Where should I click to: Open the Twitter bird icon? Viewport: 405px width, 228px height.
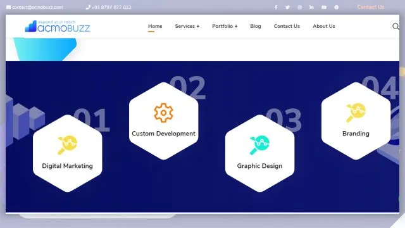coord(287,7)
